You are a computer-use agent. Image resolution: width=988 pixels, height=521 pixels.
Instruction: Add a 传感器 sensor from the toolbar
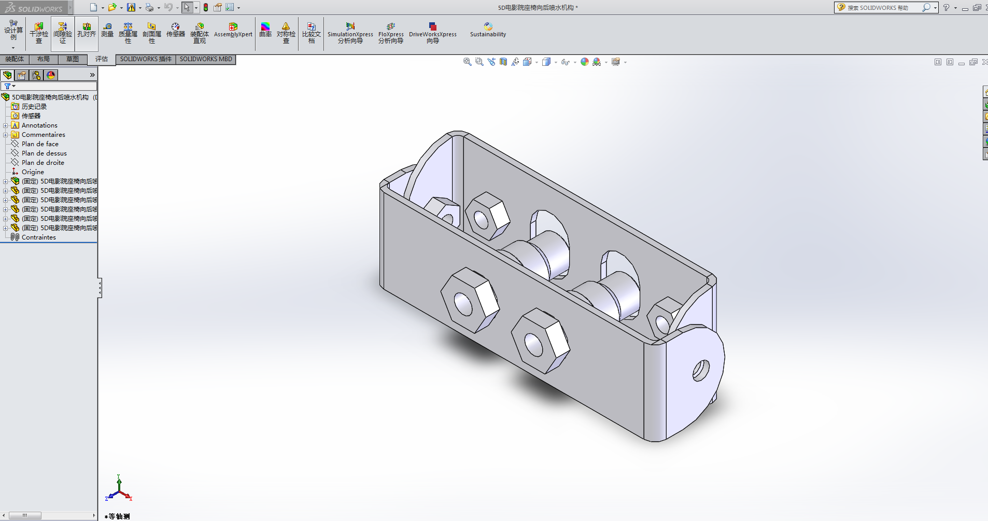coord(176,30)
